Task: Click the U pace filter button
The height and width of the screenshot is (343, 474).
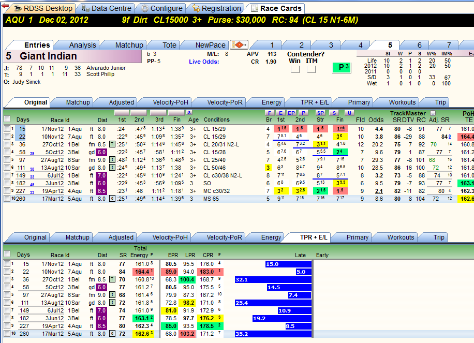Action: click(x=349, y=113)
